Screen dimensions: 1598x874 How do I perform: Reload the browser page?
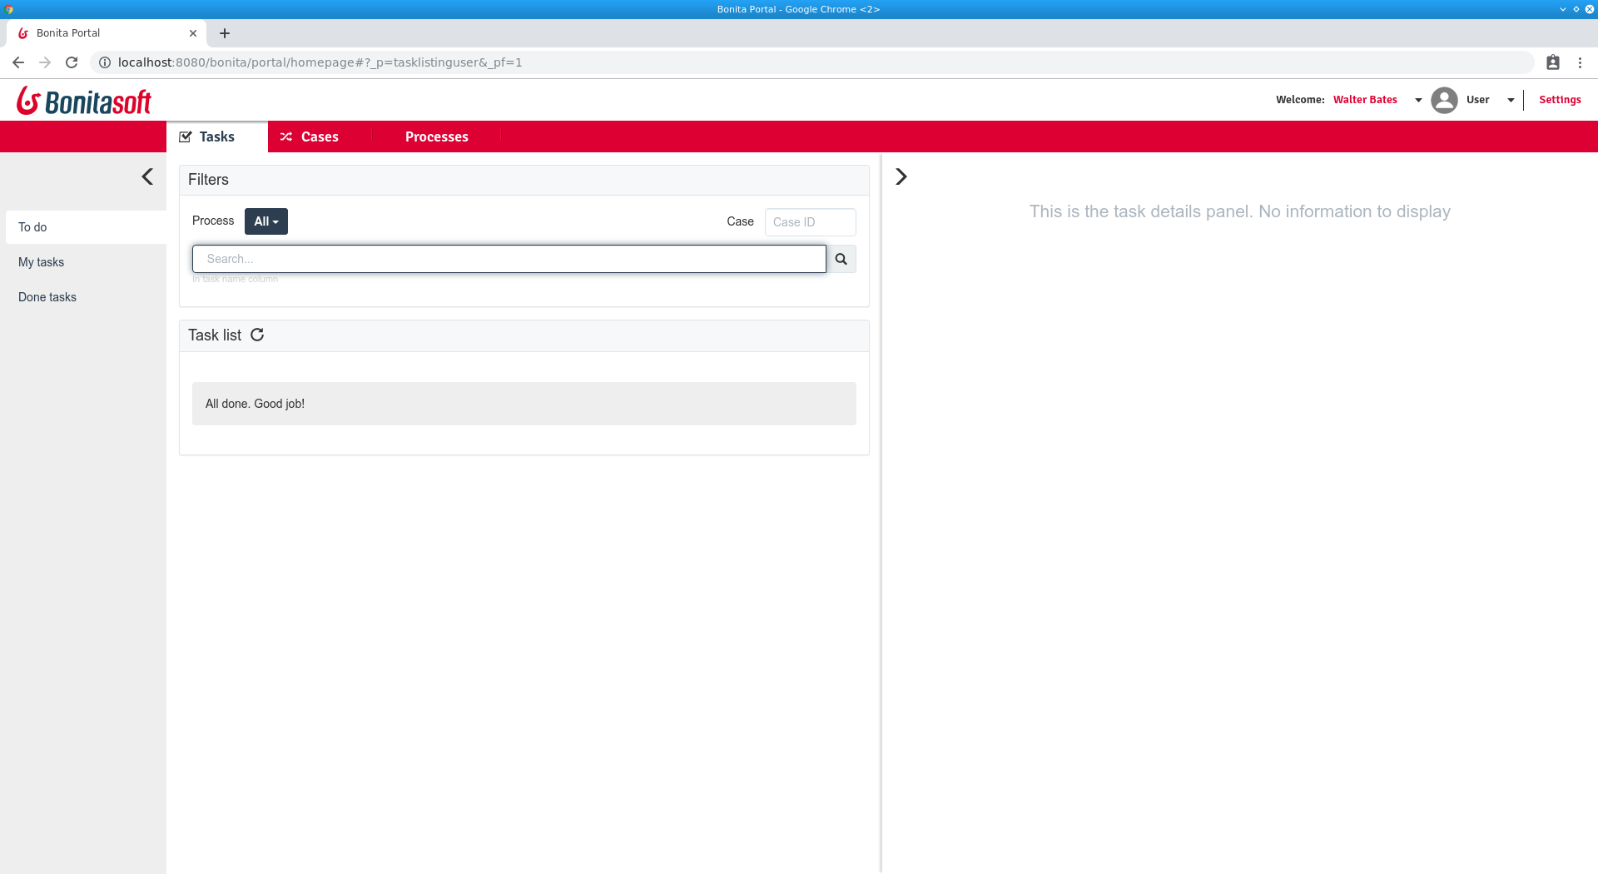pyautogui.click(x=72, y=62)
